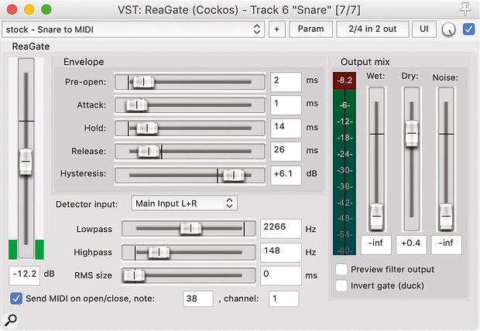Click the Wet output fader handle
The width and height of the screenshot is (480, 331).
pyautogui.click(x=376, y=217)
